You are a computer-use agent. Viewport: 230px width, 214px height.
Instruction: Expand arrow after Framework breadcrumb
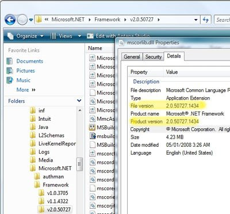125,20
